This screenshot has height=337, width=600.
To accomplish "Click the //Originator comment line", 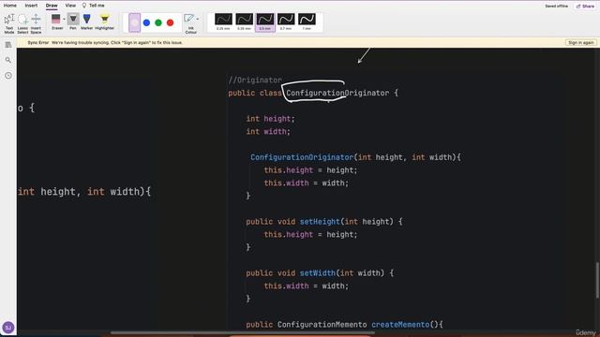I will (255, 81).
